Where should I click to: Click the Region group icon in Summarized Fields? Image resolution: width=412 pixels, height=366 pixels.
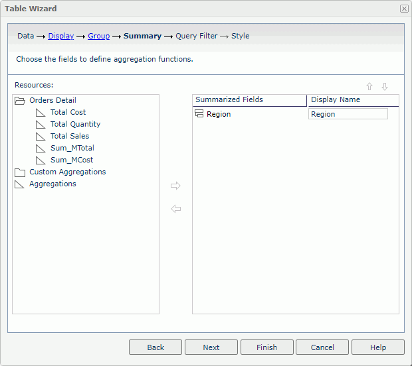point(199,113)
